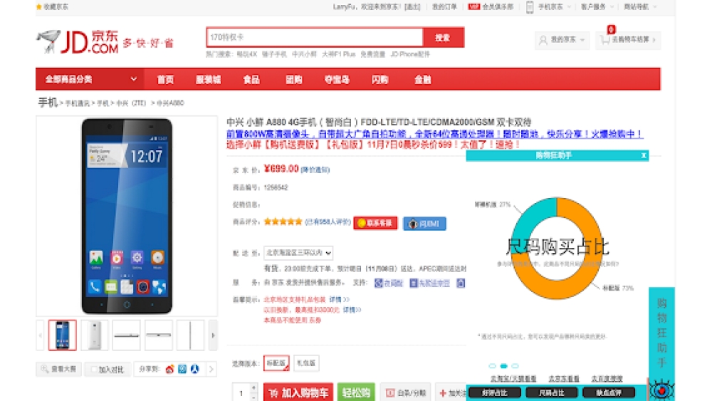The height and width of the screenshot is (401, 712).
Task: Close the 购物狂助手 panel with X
Action: [644, 155]
